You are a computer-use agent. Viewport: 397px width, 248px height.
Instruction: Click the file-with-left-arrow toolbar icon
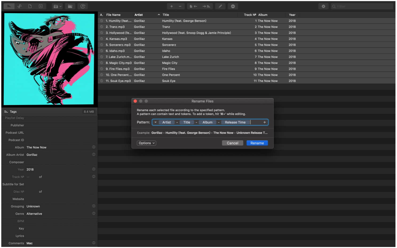pyautogui.click(x=193, y=6)
